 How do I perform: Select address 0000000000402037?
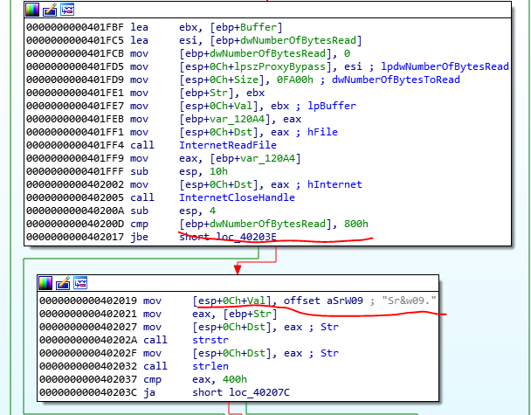(x=88, y=379)
